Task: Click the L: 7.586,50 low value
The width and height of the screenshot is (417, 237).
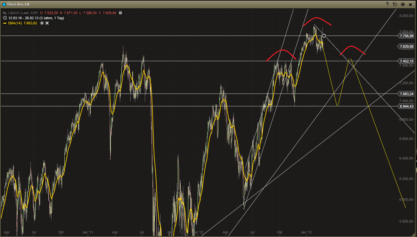Action: click(88, 13)
